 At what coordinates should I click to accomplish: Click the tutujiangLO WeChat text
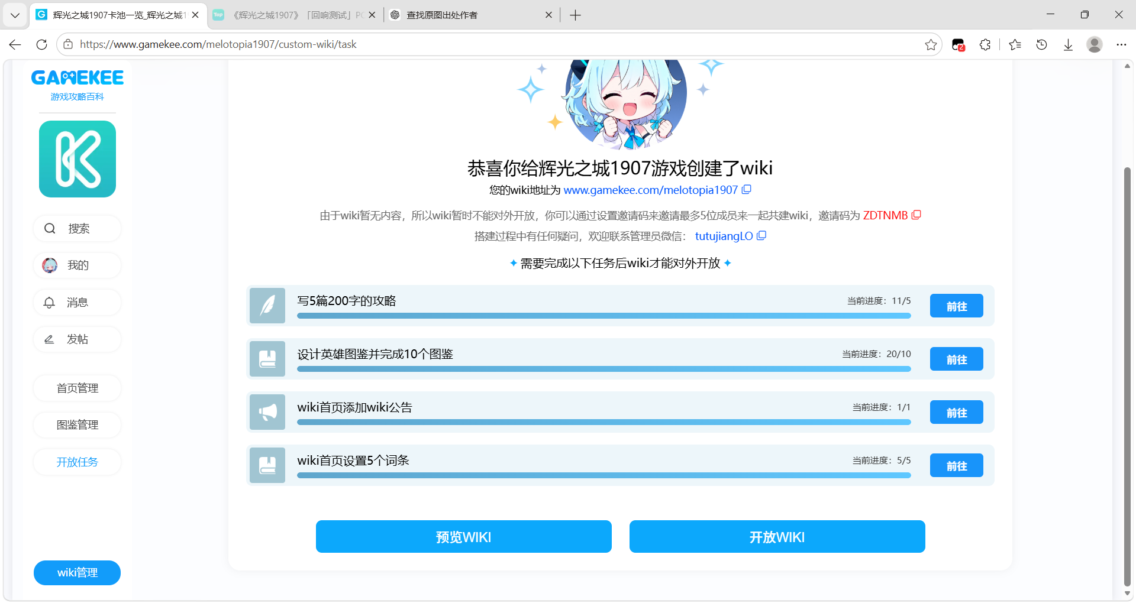tap(724, 236)
